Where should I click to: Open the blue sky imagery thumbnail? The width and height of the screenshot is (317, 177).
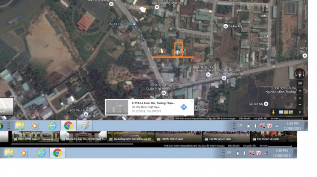coord(281,112)
